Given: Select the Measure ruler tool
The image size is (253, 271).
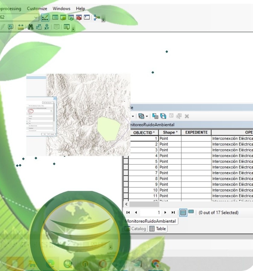Looking at the screenshot, I should (x=21, y=27).
